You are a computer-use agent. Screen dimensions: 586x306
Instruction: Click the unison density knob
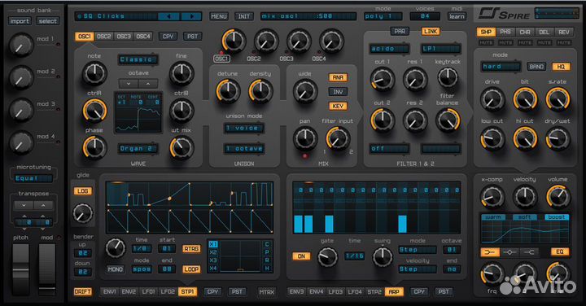[260, 91]
